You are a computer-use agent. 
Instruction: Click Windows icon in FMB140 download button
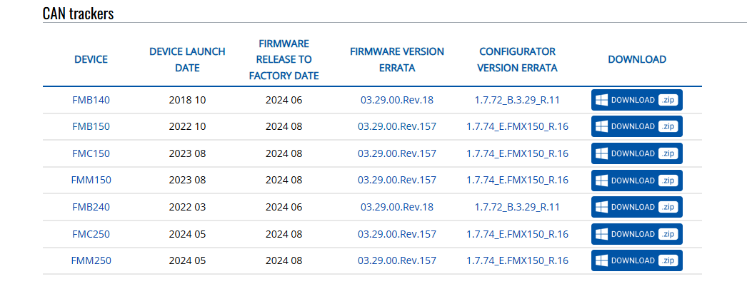pos(601,100)
